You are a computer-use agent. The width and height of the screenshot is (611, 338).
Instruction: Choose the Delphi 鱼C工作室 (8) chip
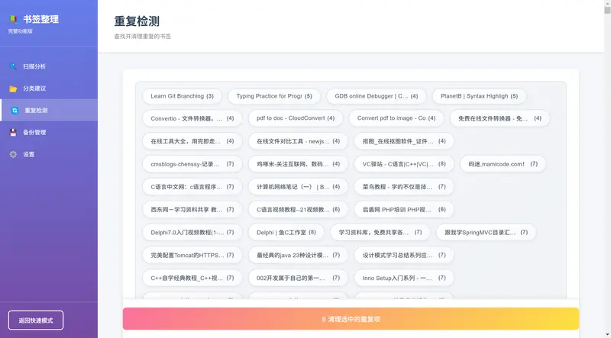[286, 233]
